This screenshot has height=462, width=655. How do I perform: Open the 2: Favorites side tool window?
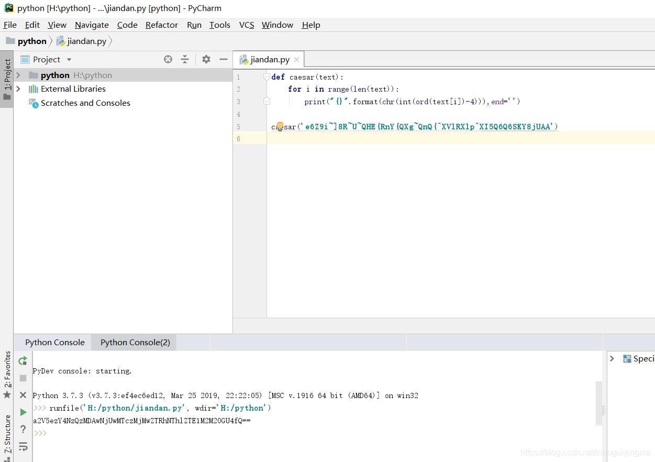(7, 375)
